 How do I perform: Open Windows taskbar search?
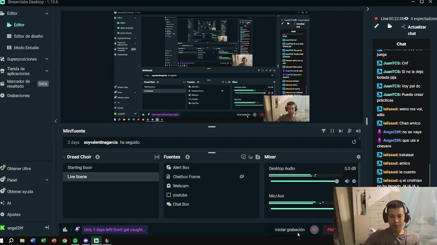click(11, 241)
